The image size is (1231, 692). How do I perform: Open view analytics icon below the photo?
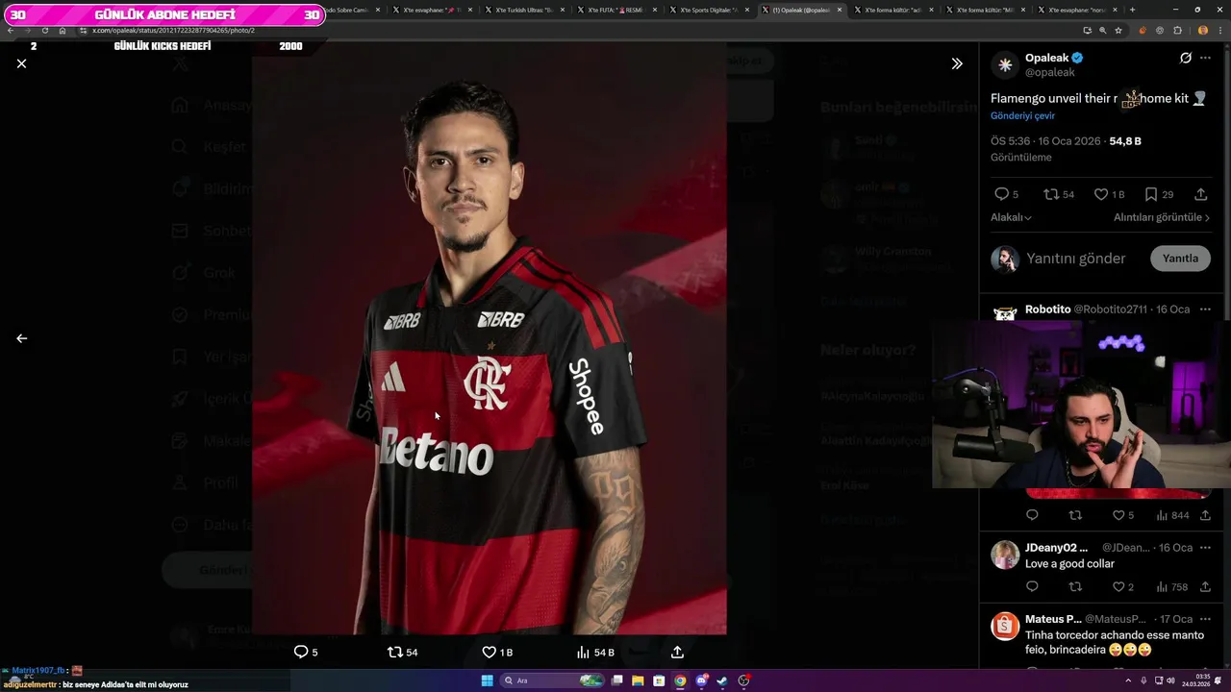[x=583, y=652]
